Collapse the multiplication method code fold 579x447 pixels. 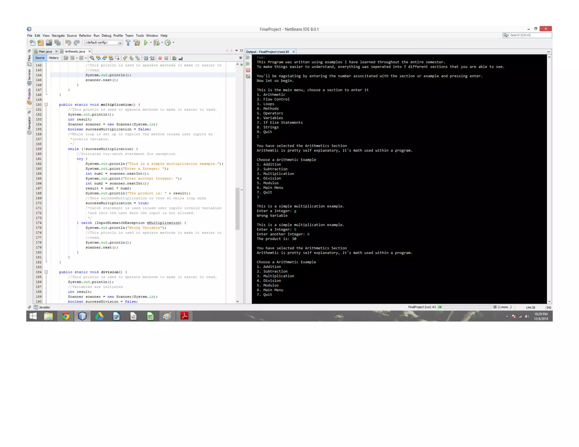pyautogui.click(x=46, y=105)
